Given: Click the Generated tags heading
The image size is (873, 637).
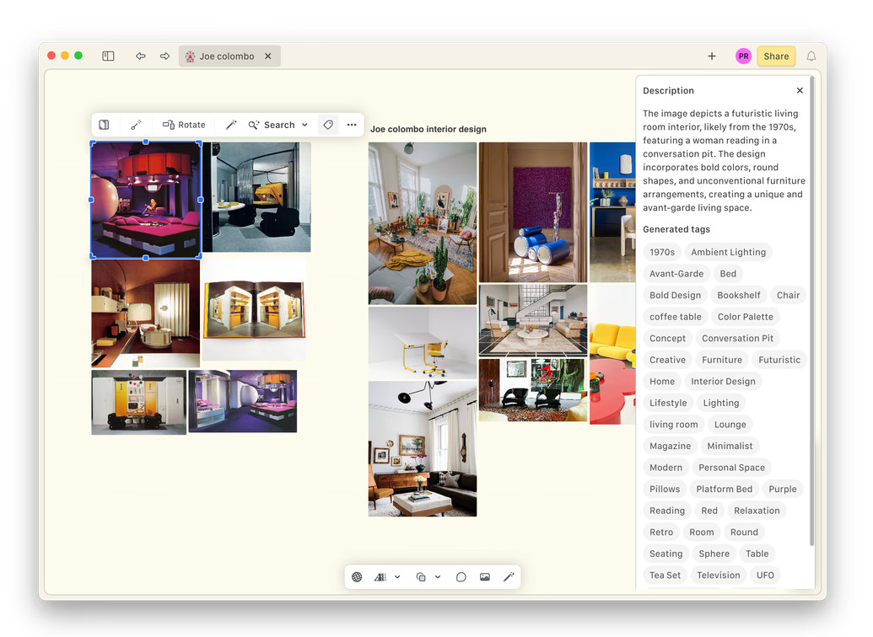Looking at the screenshot, I should [676, 229].
